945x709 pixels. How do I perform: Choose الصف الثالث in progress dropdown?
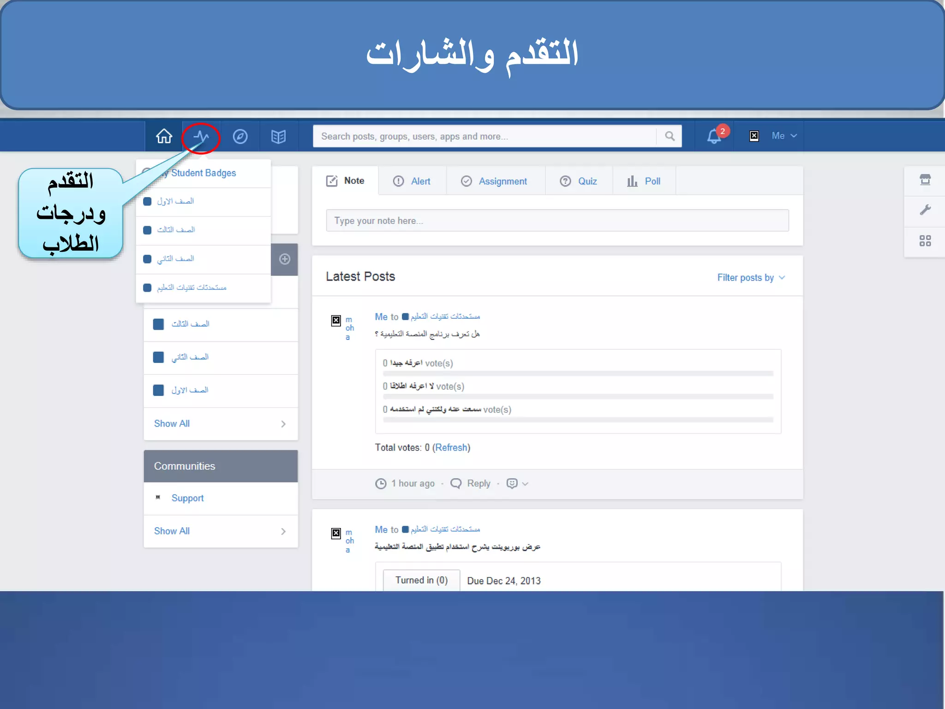coord(203,230)
